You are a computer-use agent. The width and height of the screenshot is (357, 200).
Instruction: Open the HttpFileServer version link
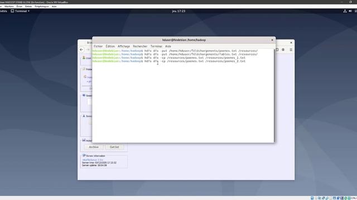[93, 160]
